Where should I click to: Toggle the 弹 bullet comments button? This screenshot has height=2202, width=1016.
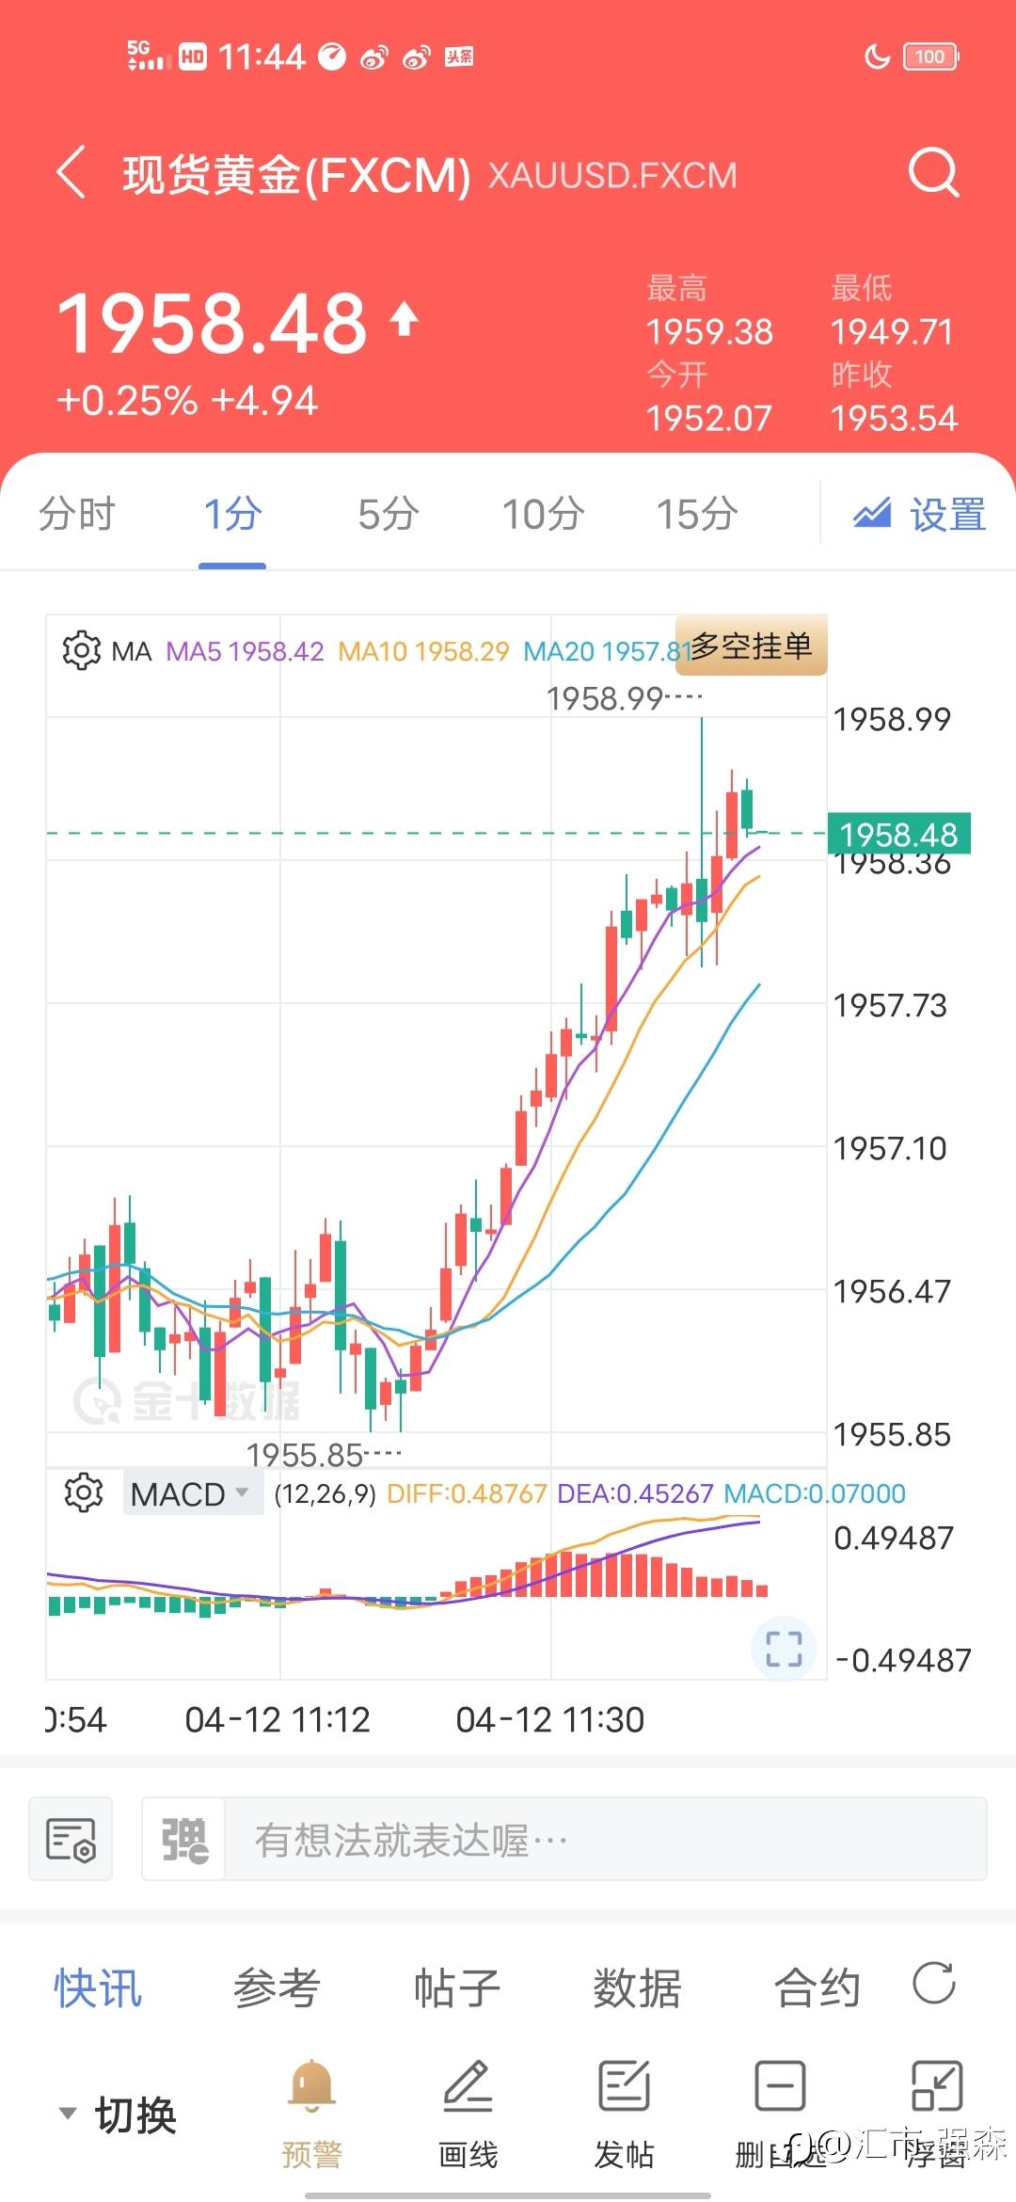pyautogui.click(x=184, y=1839)
